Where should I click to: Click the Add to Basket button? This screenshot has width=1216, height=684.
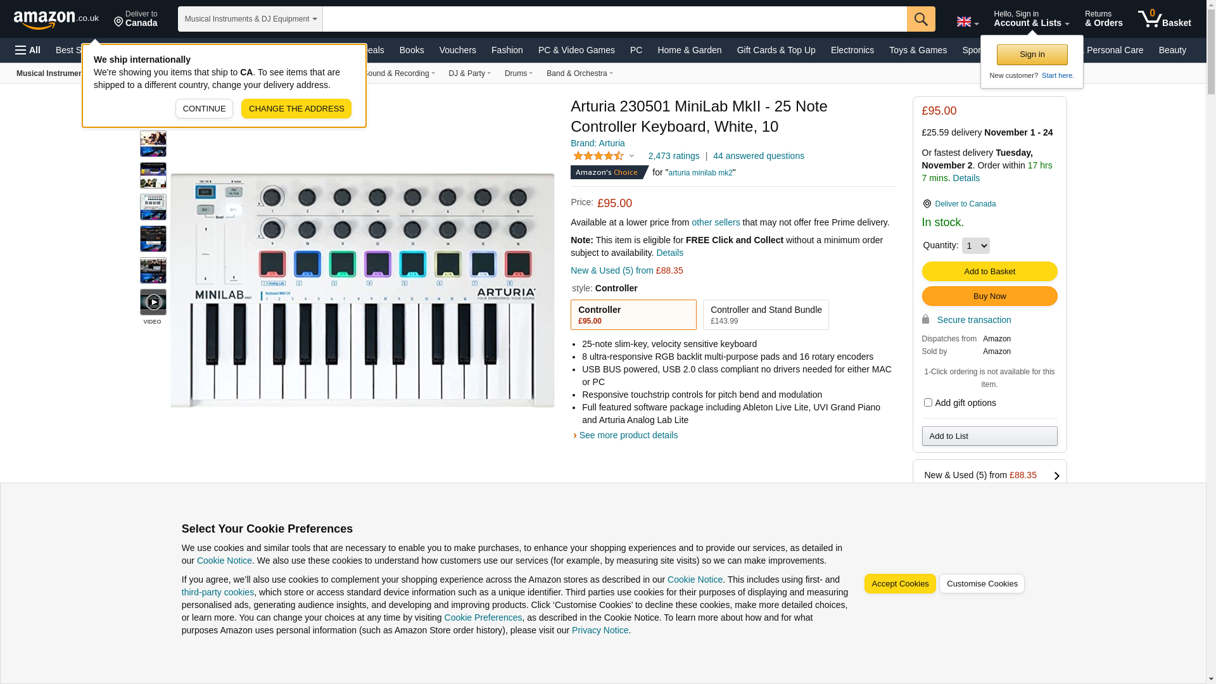tap(989, 272)
